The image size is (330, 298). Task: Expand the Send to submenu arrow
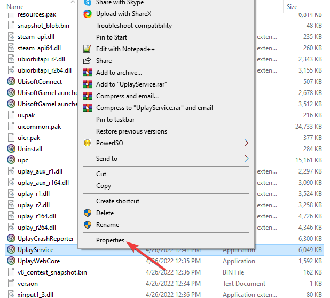(x=246, y=159)
